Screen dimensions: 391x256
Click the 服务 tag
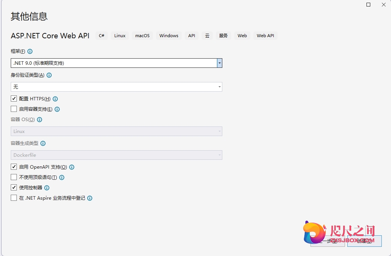(x=223, y=36)
